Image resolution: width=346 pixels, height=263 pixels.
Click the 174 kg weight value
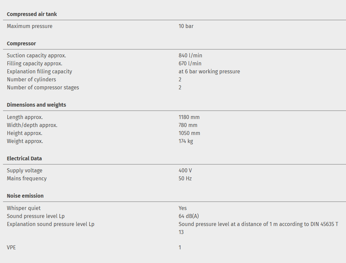click(x=186, y=141)
